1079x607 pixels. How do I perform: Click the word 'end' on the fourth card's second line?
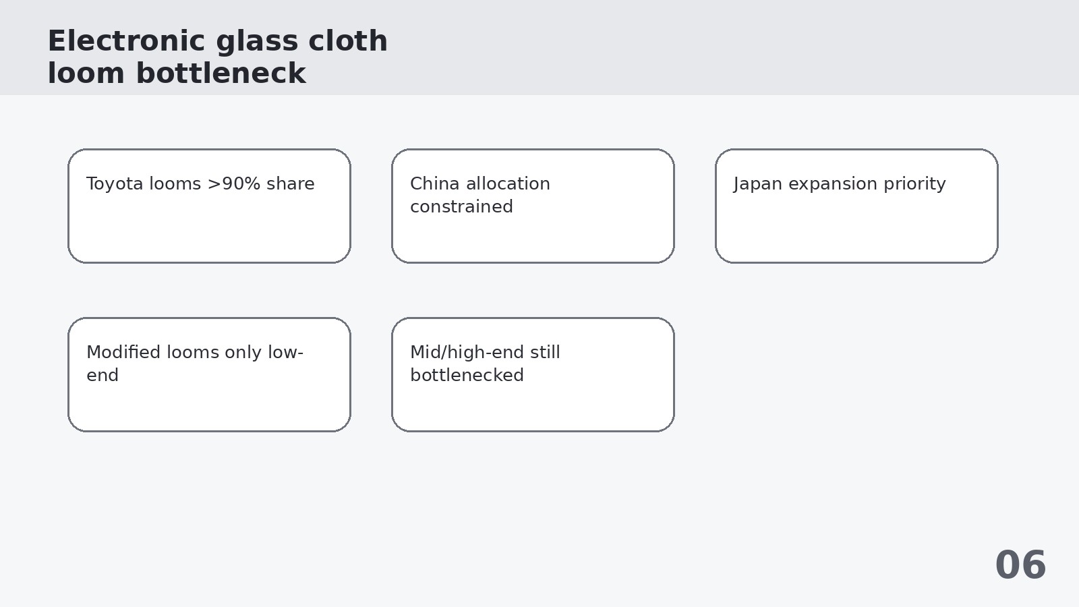[103, 376]
